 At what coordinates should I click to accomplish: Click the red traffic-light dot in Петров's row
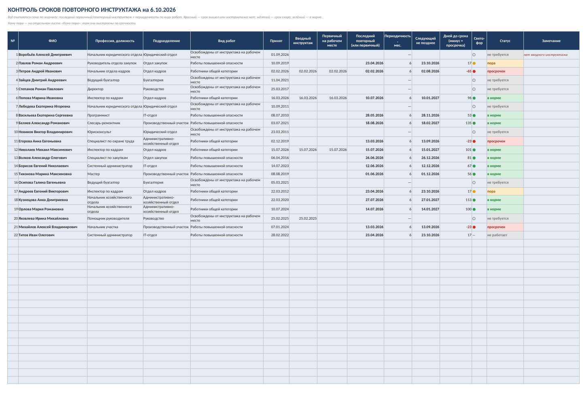pos(474,71)
